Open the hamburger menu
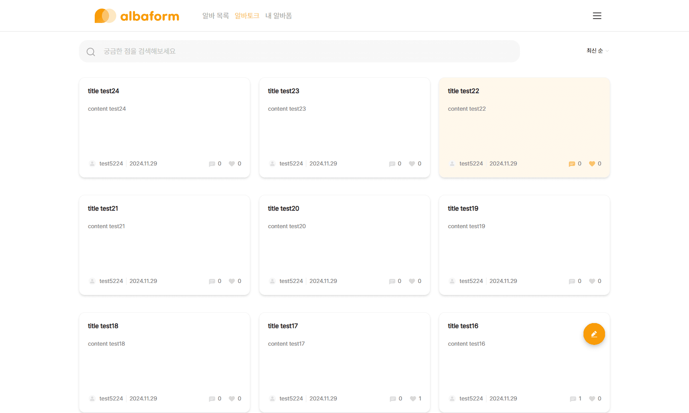Viewport: 689px width, 413px height. (597, 16)
